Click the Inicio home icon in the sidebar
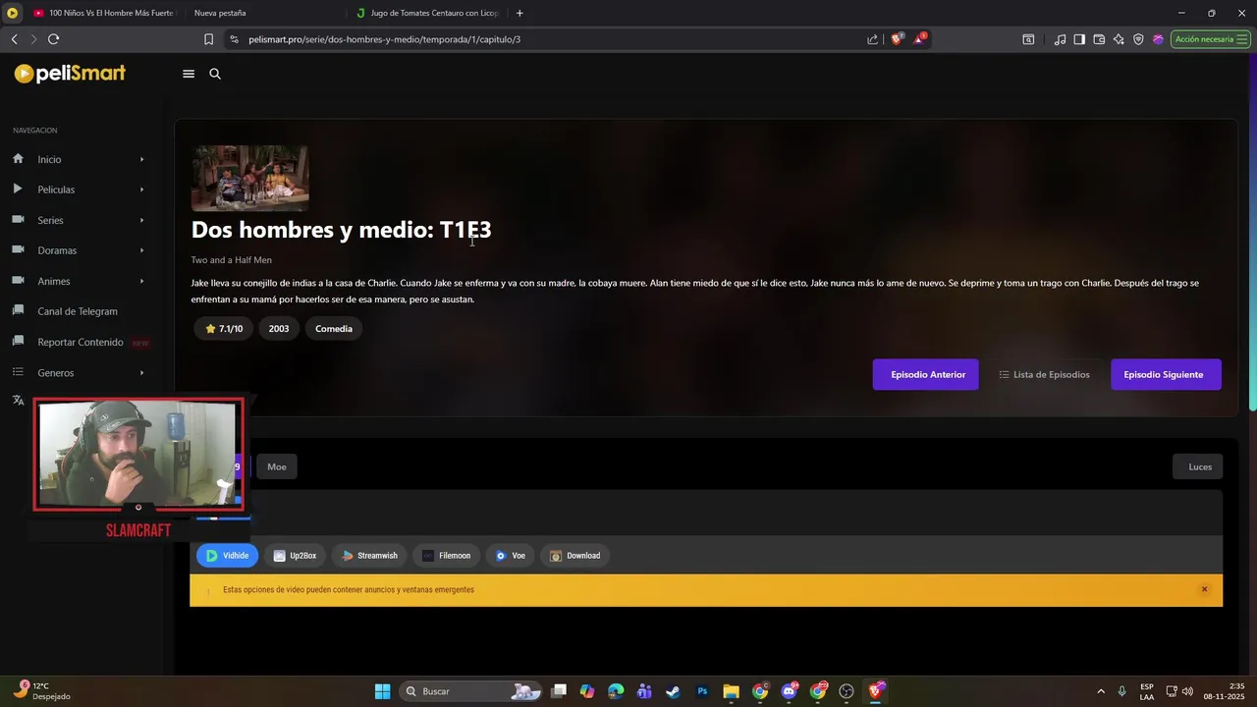This screenshot has height=707, width=1257. coord(18,159)
